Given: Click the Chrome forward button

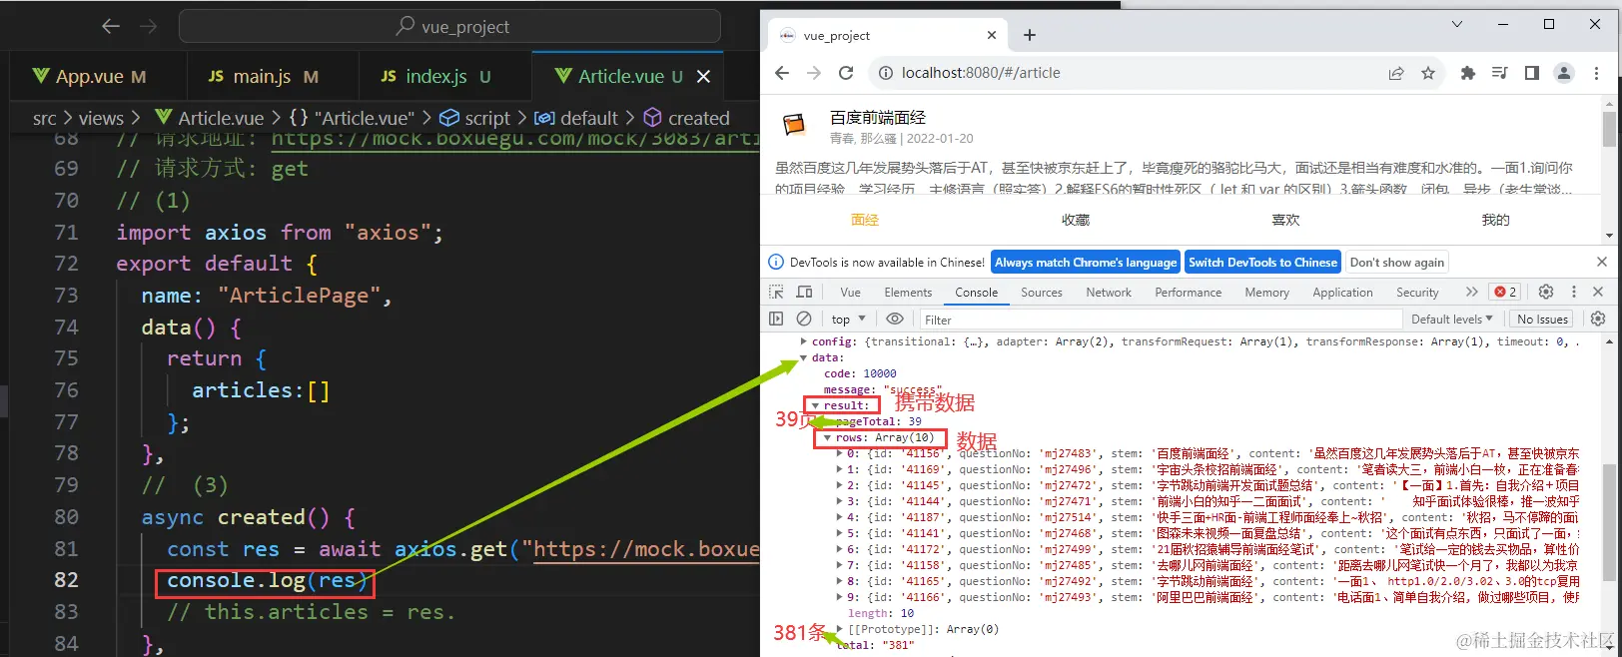Looking at the screenshot, I should pyautogui.click(x=814, y=73).
